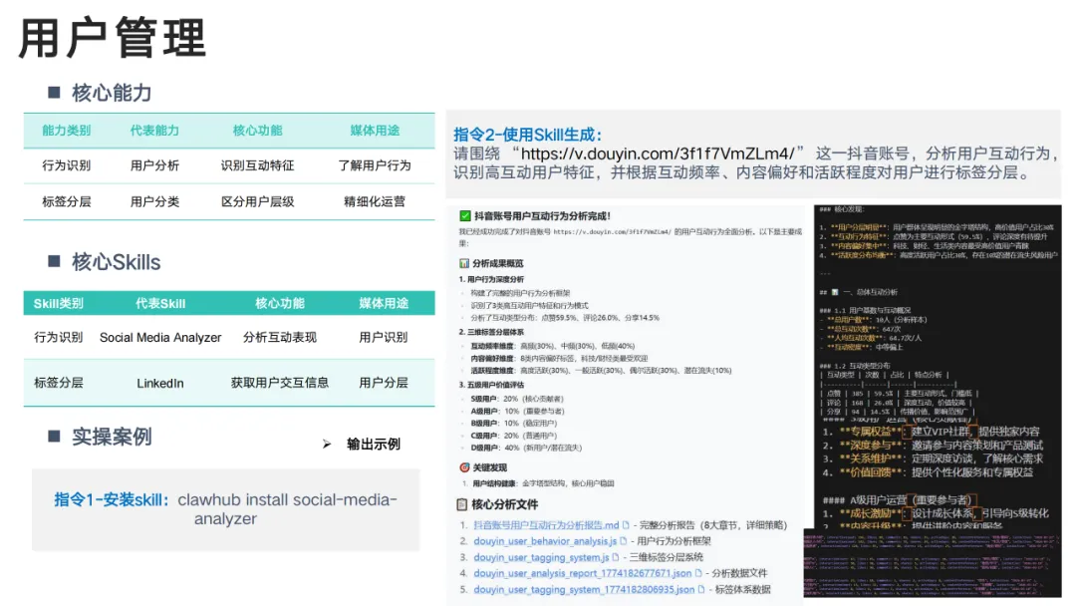
Task: Click the clipboard icon beside 核心分析文件
Action: tap(462, 504)
